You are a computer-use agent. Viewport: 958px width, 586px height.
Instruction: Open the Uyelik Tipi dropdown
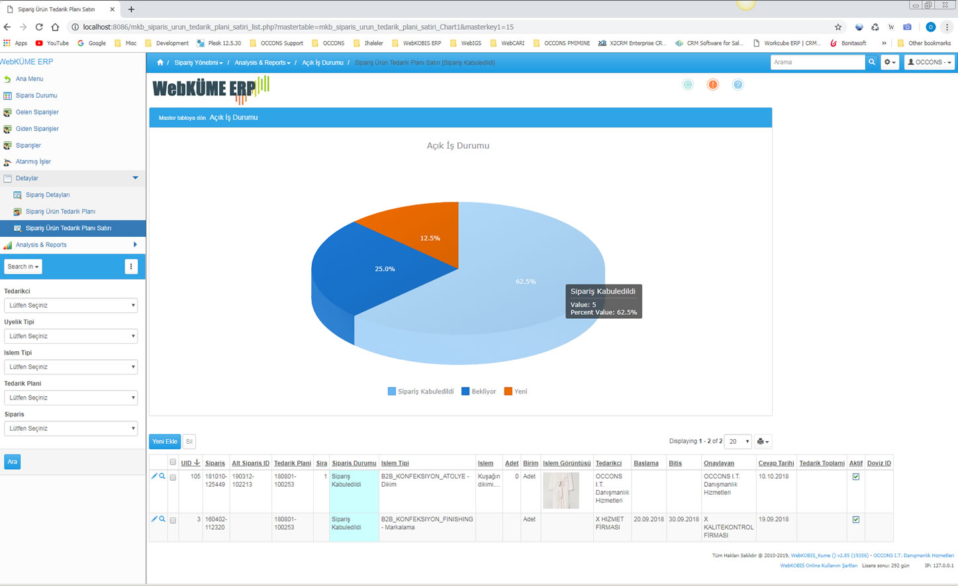71,336
